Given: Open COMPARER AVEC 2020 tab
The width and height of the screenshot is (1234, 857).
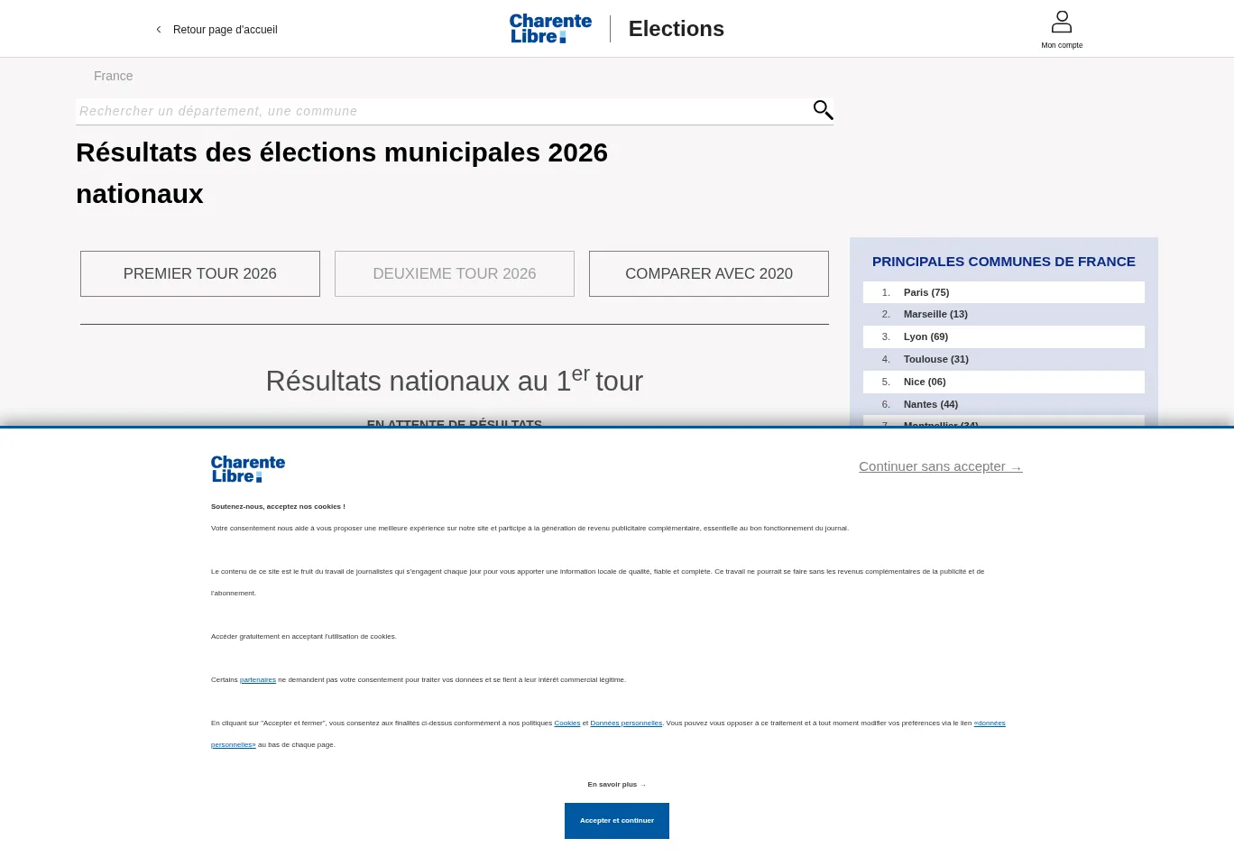Looking at the screenshot, I should click(x=709, y=273).
